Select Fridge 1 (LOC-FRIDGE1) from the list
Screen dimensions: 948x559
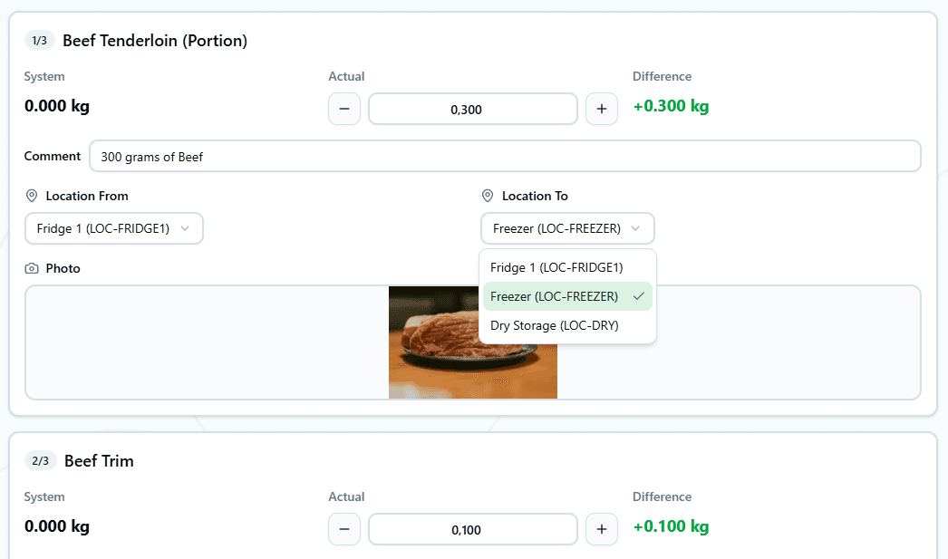point(556,268)
